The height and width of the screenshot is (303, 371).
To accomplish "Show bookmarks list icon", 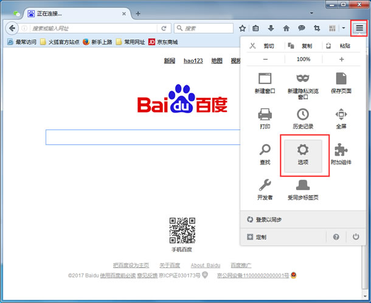I will (255, 29).
